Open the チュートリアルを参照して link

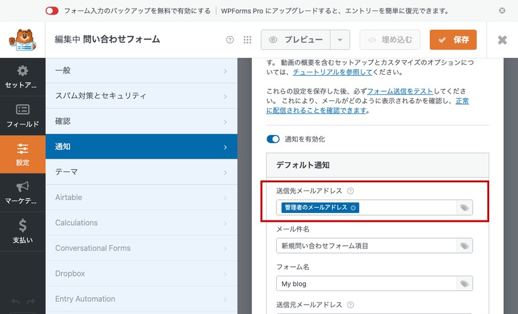point(333,72)
